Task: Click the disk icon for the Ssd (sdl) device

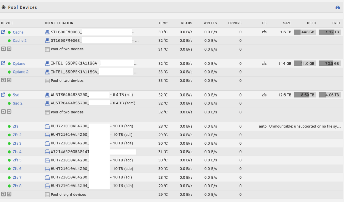Action: click(x=47, y=95)
